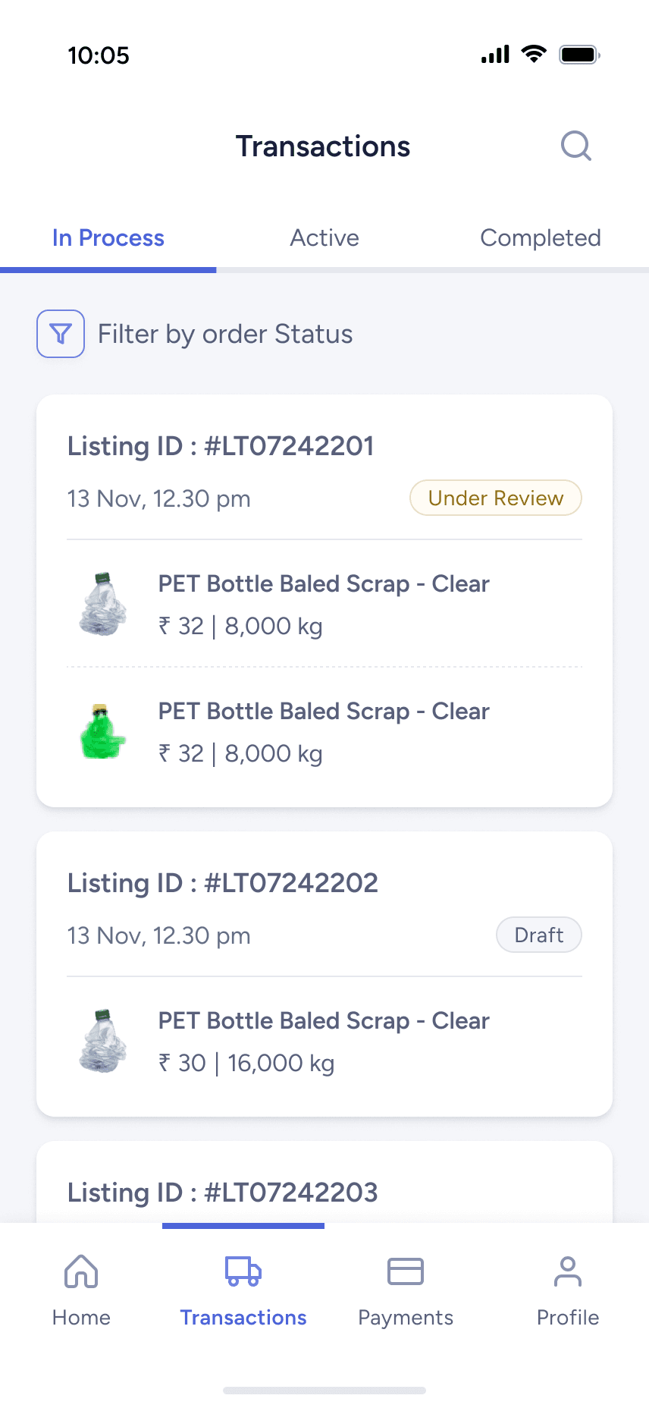Screen dimensions: 649x1408
Task: Select the Transactions truck icon
Action: click(243, 1271)
